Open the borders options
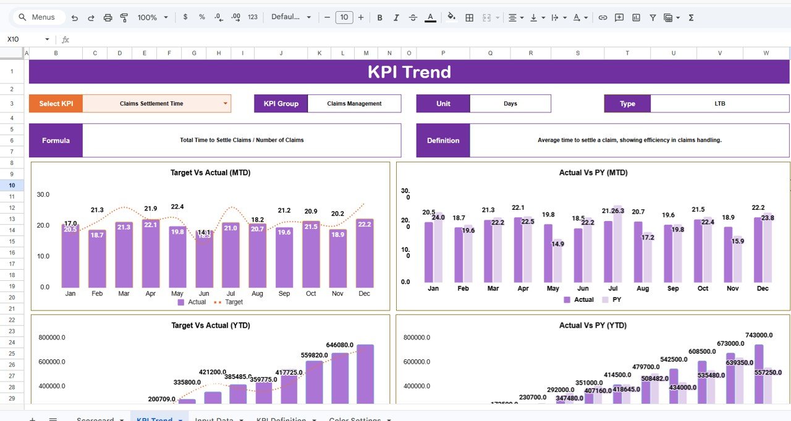Viewport: 791px width, 421px height. click(x=469, y=17)
